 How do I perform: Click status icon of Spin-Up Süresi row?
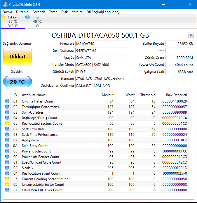point(7,112)
